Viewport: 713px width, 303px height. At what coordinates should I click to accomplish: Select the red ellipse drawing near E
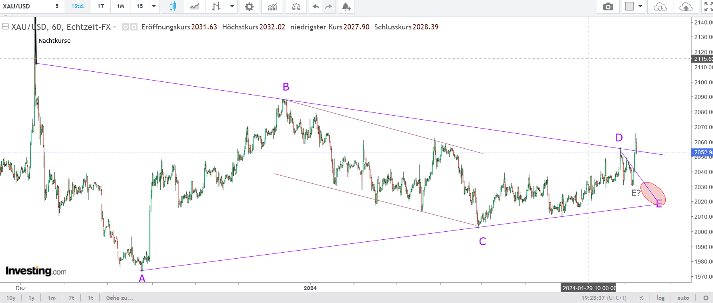pyautogui.click(x=653, y=194)
